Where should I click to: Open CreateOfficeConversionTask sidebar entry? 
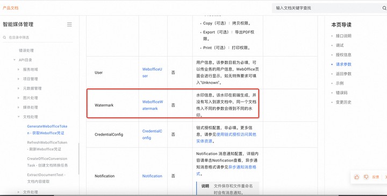pyautogui.click(x=47, y=162)
